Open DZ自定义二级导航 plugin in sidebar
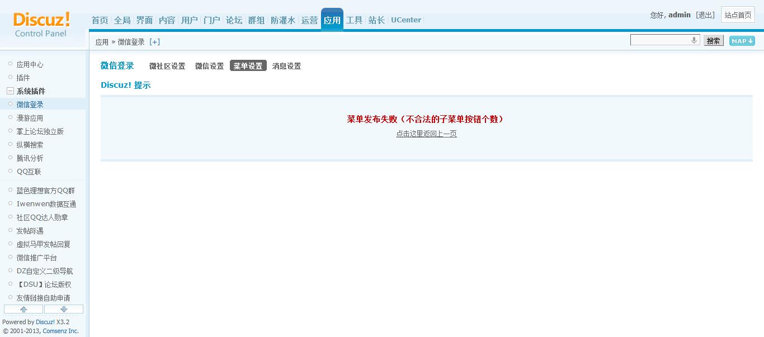The image size is (764, 337). (x=45, y=271)
